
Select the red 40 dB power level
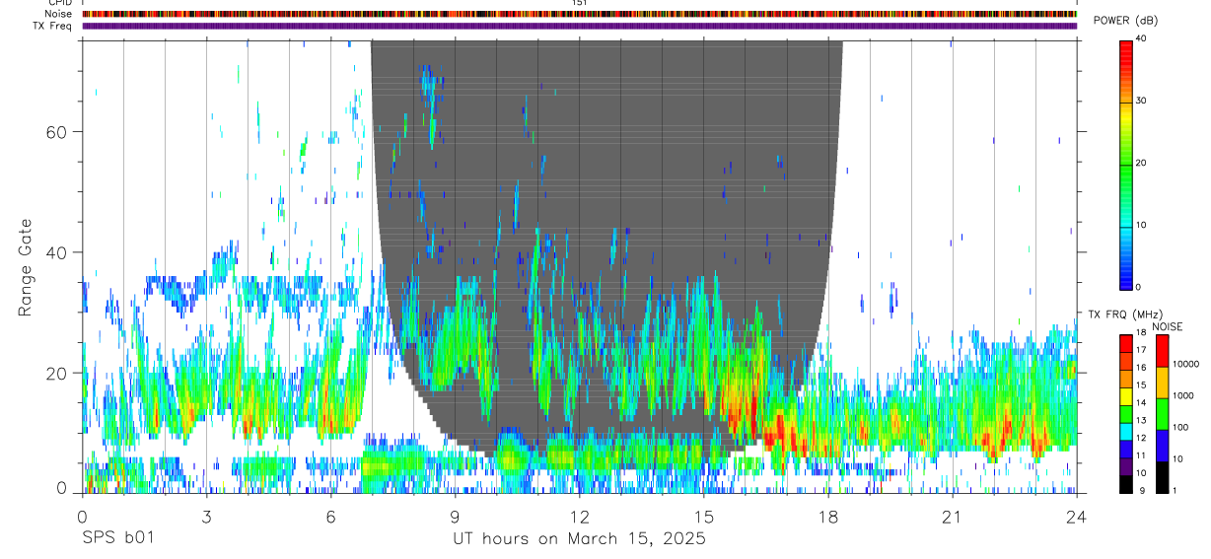click(x=1125, y=45)
